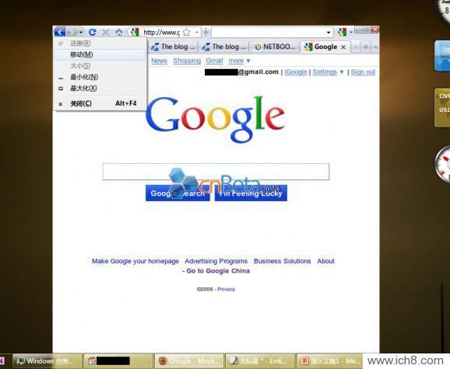Open Firefox Google item in taskbar
Image resolution: width=450 pixels, height=369 pixels.
point(189,361)
